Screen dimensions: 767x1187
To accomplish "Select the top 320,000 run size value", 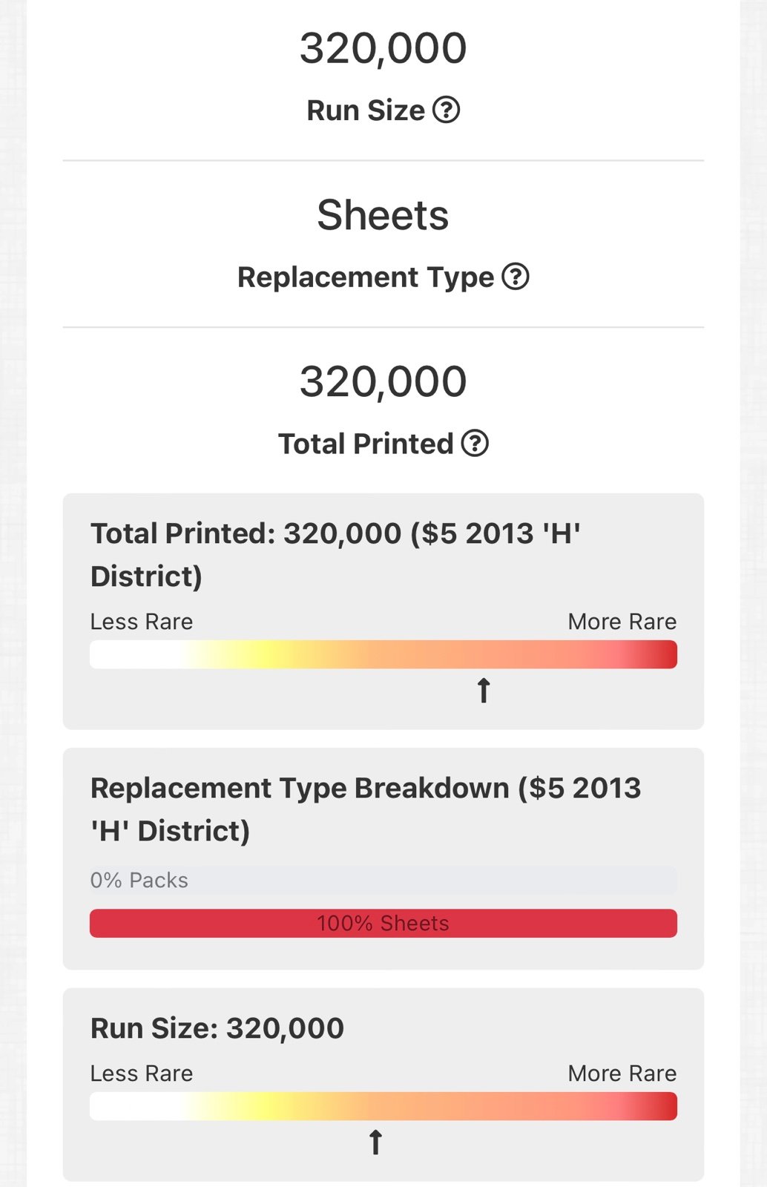I will pos(383,48).
